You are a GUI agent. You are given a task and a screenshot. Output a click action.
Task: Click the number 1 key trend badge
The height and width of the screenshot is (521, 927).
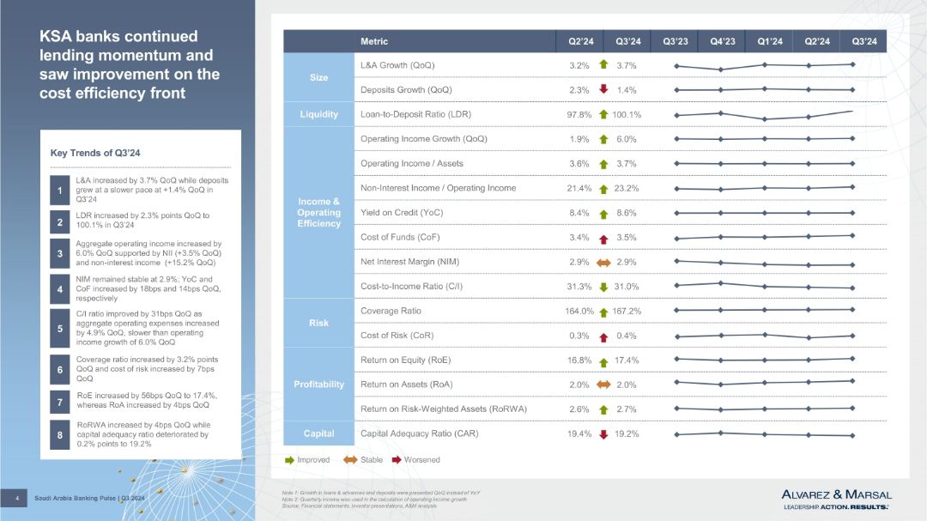coord(60,191)
